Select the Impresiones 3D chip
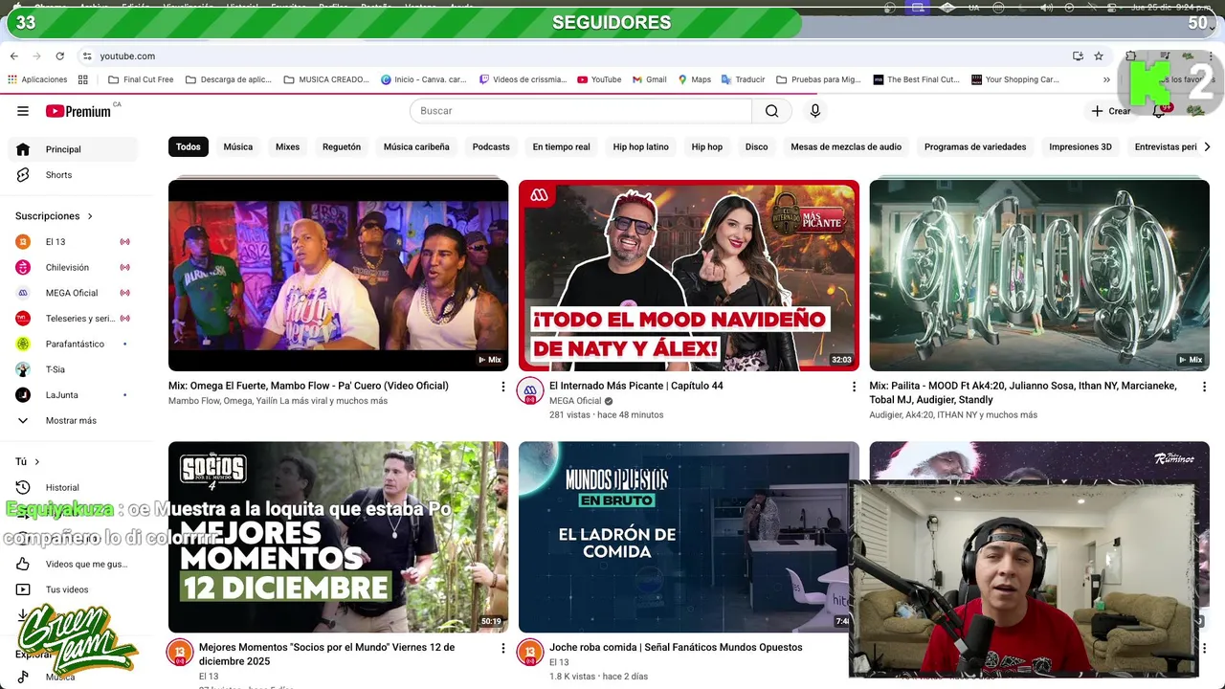The height and width of the screenshot is (689, 1225). click(1080, 147)
